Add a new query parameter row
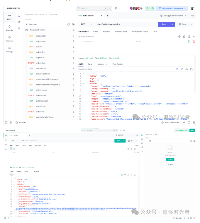The height and width of the screenshot is (223, 200). [x=194, y=37]
